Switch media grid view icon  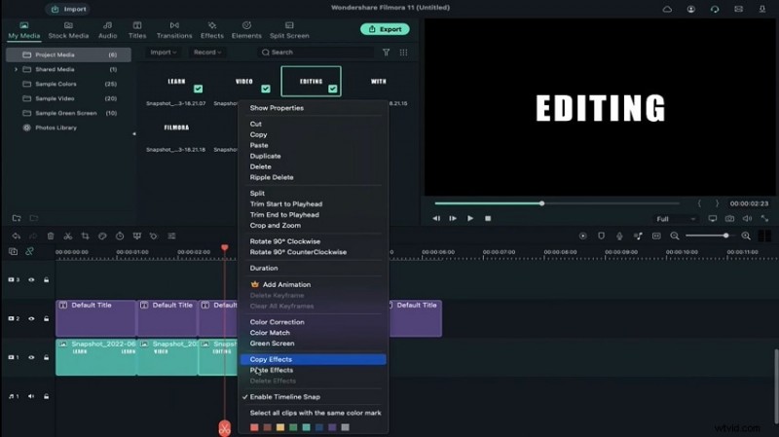point(403,53)
